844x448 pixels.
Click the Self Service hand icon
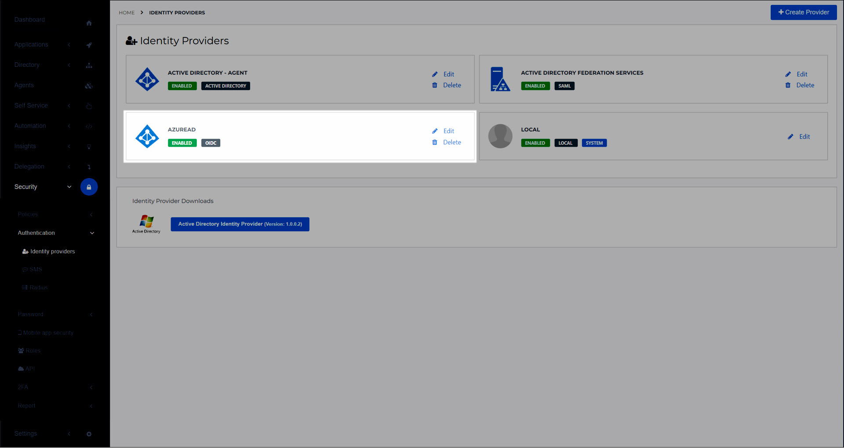89,106
